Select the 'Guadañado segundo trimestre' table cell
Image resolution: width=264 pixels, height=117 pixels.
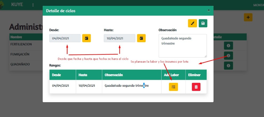127,86
